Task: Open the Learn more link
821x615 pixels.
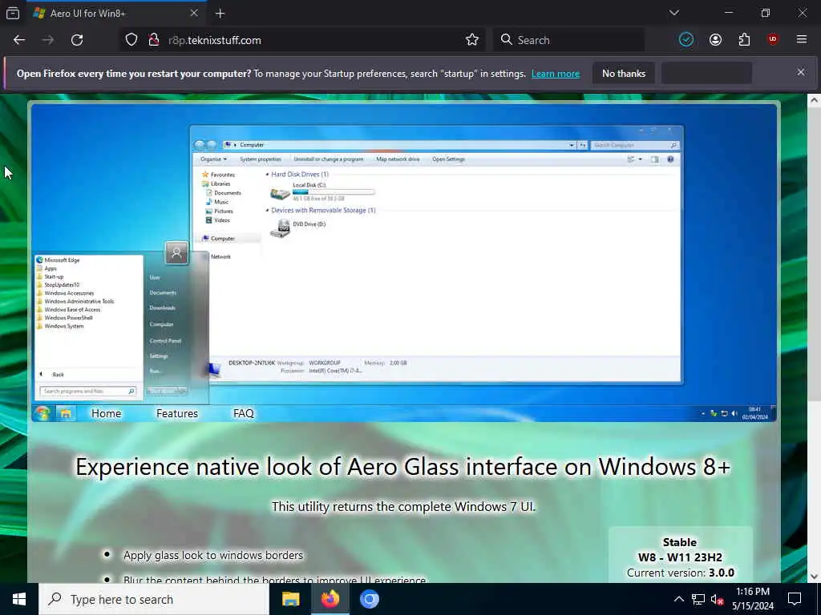Action: [556, 74]
